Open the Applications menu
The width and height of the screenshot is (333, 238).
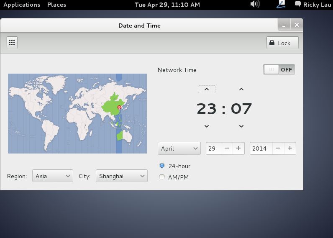click(22, 5)
